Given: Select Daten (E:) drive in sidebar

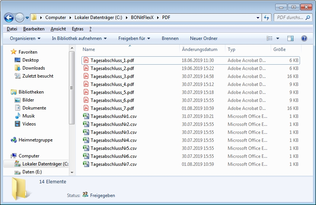Looking at the screenshot, I should pyautogui.click(x=32, y=172).
